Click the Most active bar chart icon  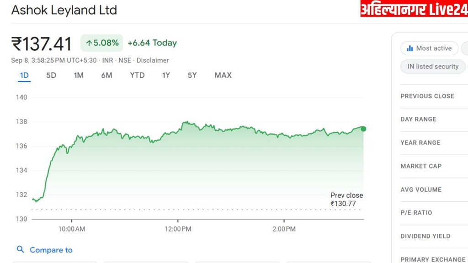pos(410,48)
